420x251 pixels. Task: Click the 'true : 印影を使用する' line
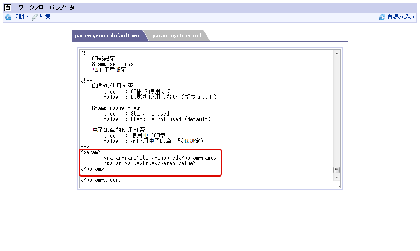tap(138, 92)
